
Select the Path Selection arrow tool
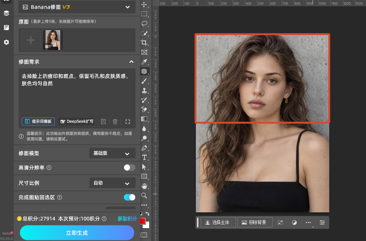tap(144, 167)
